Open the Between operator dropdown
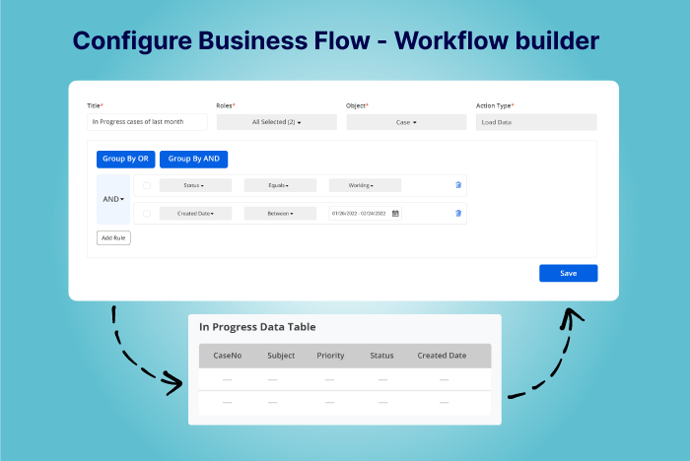690x461 pixels. pos(280,213)
